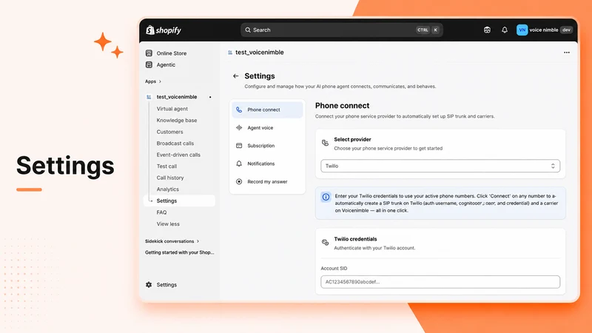Image resolution: width=592 pixels, height=333 pixels.
Task: Open Event-driven calls
Action: coord(178,155)
